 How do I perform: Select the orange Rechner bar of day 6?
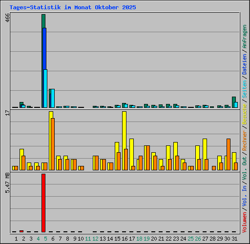[x=53, y=144]
